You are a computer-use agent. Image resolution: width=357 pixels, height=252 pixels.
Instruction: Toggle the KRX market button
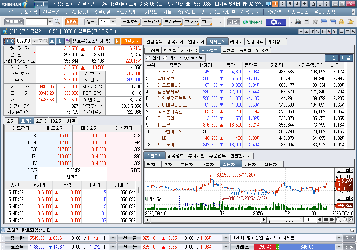9,41
